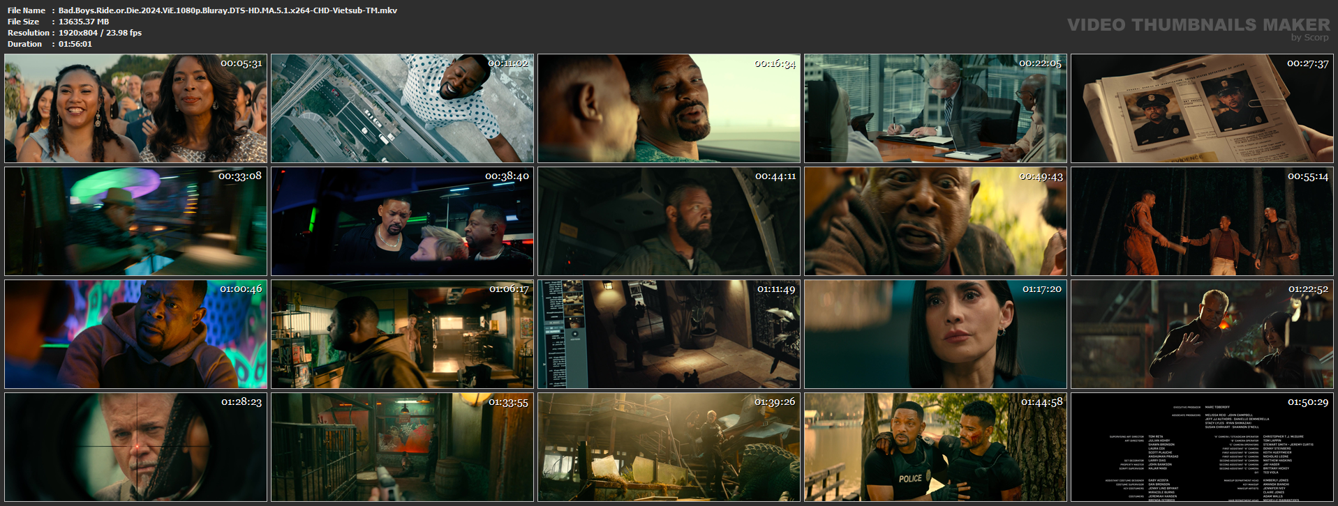Image resolution: width=1338 pixels, height=506 pixels.
Task: Click the File Name label
Action: (x=27, y=10)
